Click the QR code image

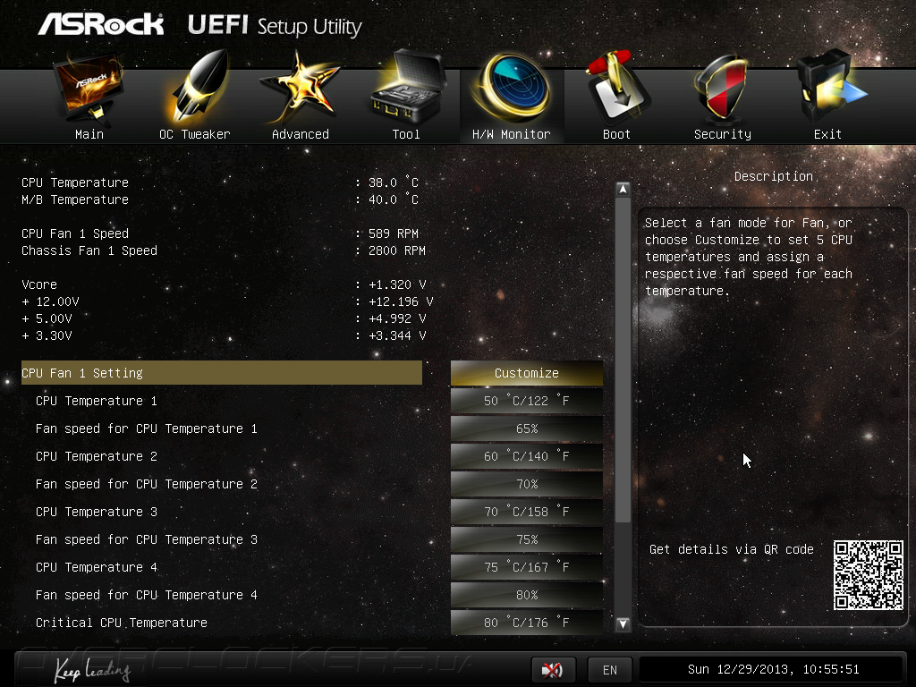tap(868, 575)
